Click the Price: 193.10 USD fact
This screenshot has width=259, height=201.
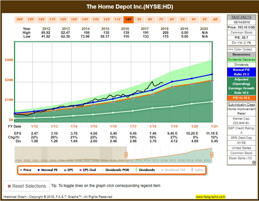tap(241, 27)
